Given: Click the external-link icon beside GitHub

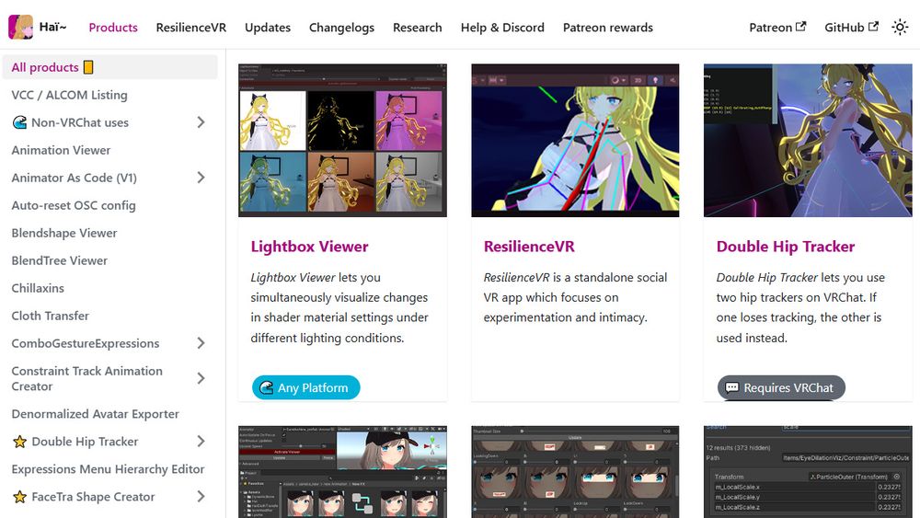Looking at the screenshot, I should (873, 27).
